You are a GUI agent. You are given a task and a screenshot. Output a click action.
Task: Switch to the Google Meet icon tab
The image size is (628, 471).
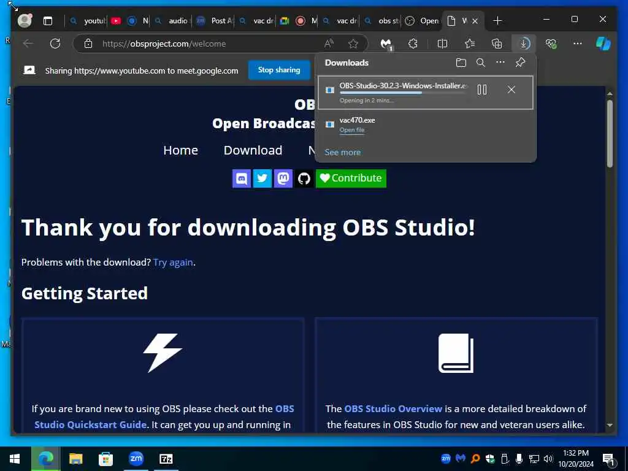[x=285, y=21]
